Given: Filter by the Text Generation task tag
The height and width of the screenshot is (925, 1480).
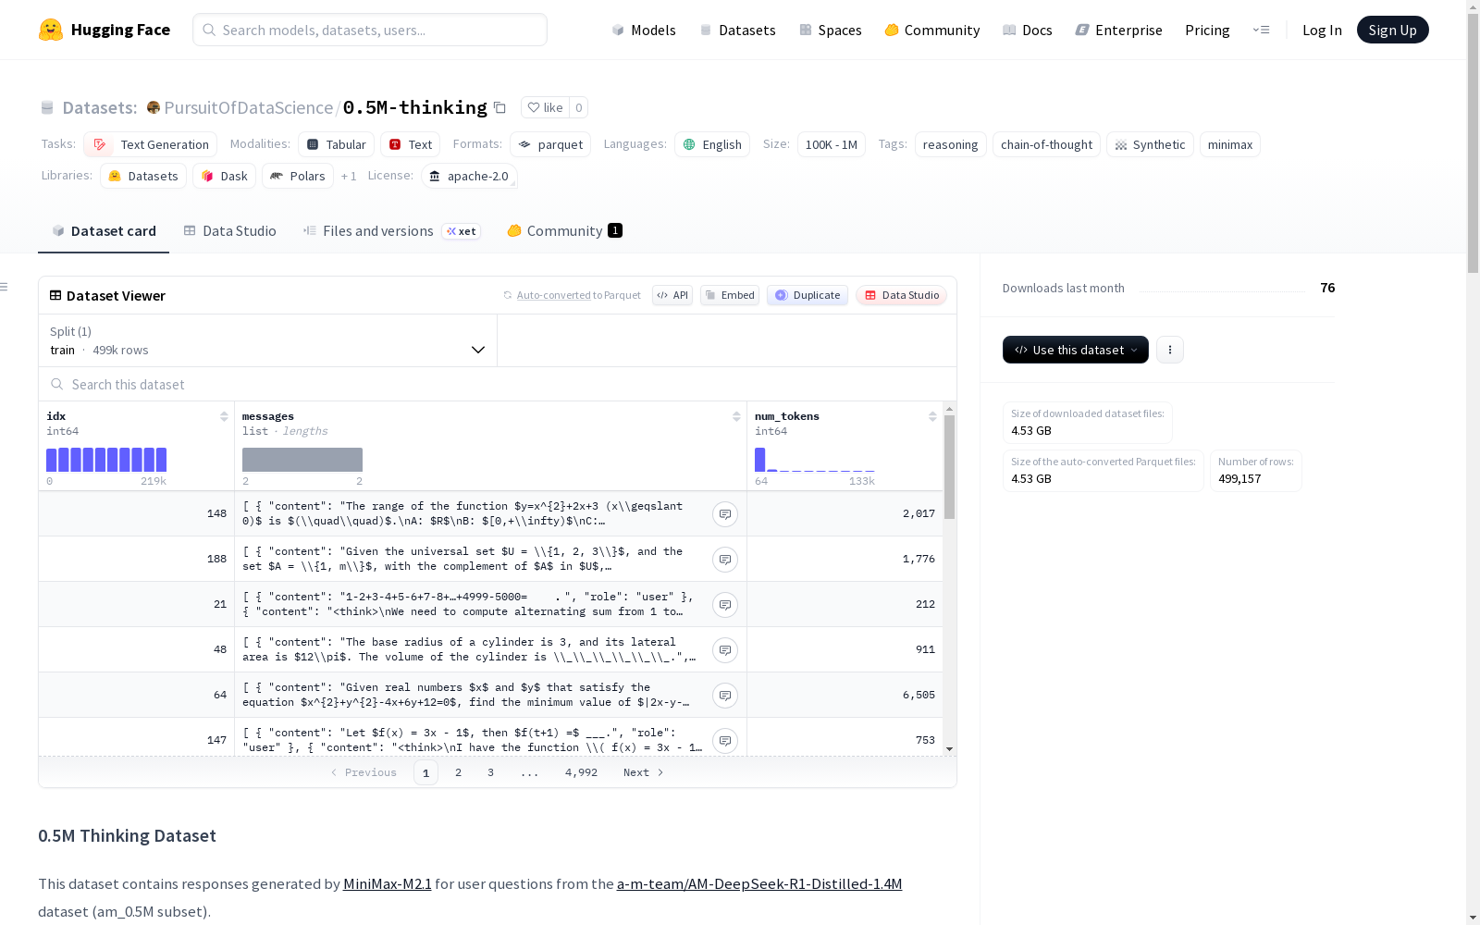Looking at the screenshot, I should click(151, 144).
